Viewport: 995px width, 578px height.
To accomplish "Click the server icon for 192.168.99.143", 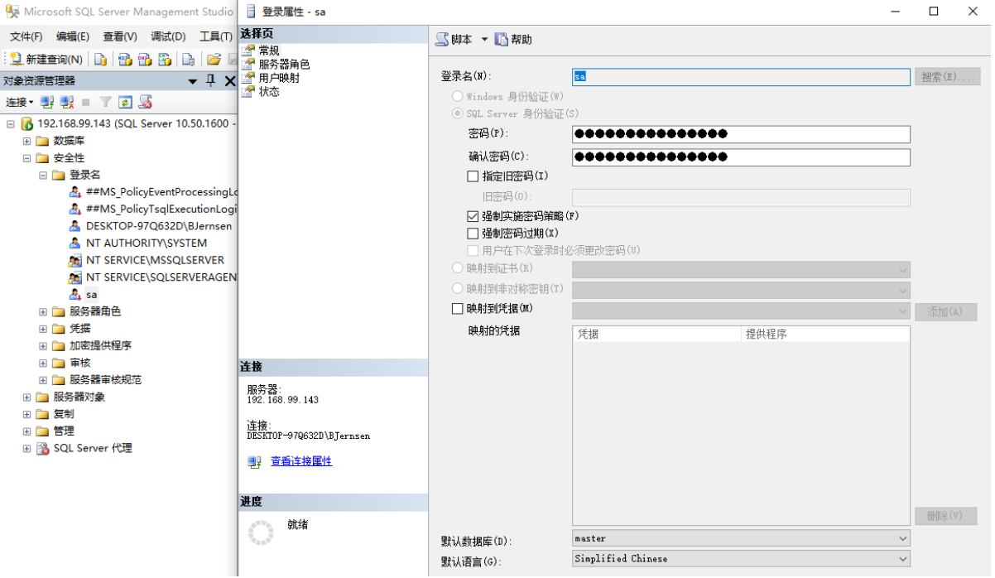I will [x=26, y=123].
